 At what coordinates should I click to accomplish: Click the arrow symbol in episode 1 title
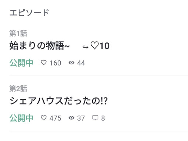[x=86, y=47]
